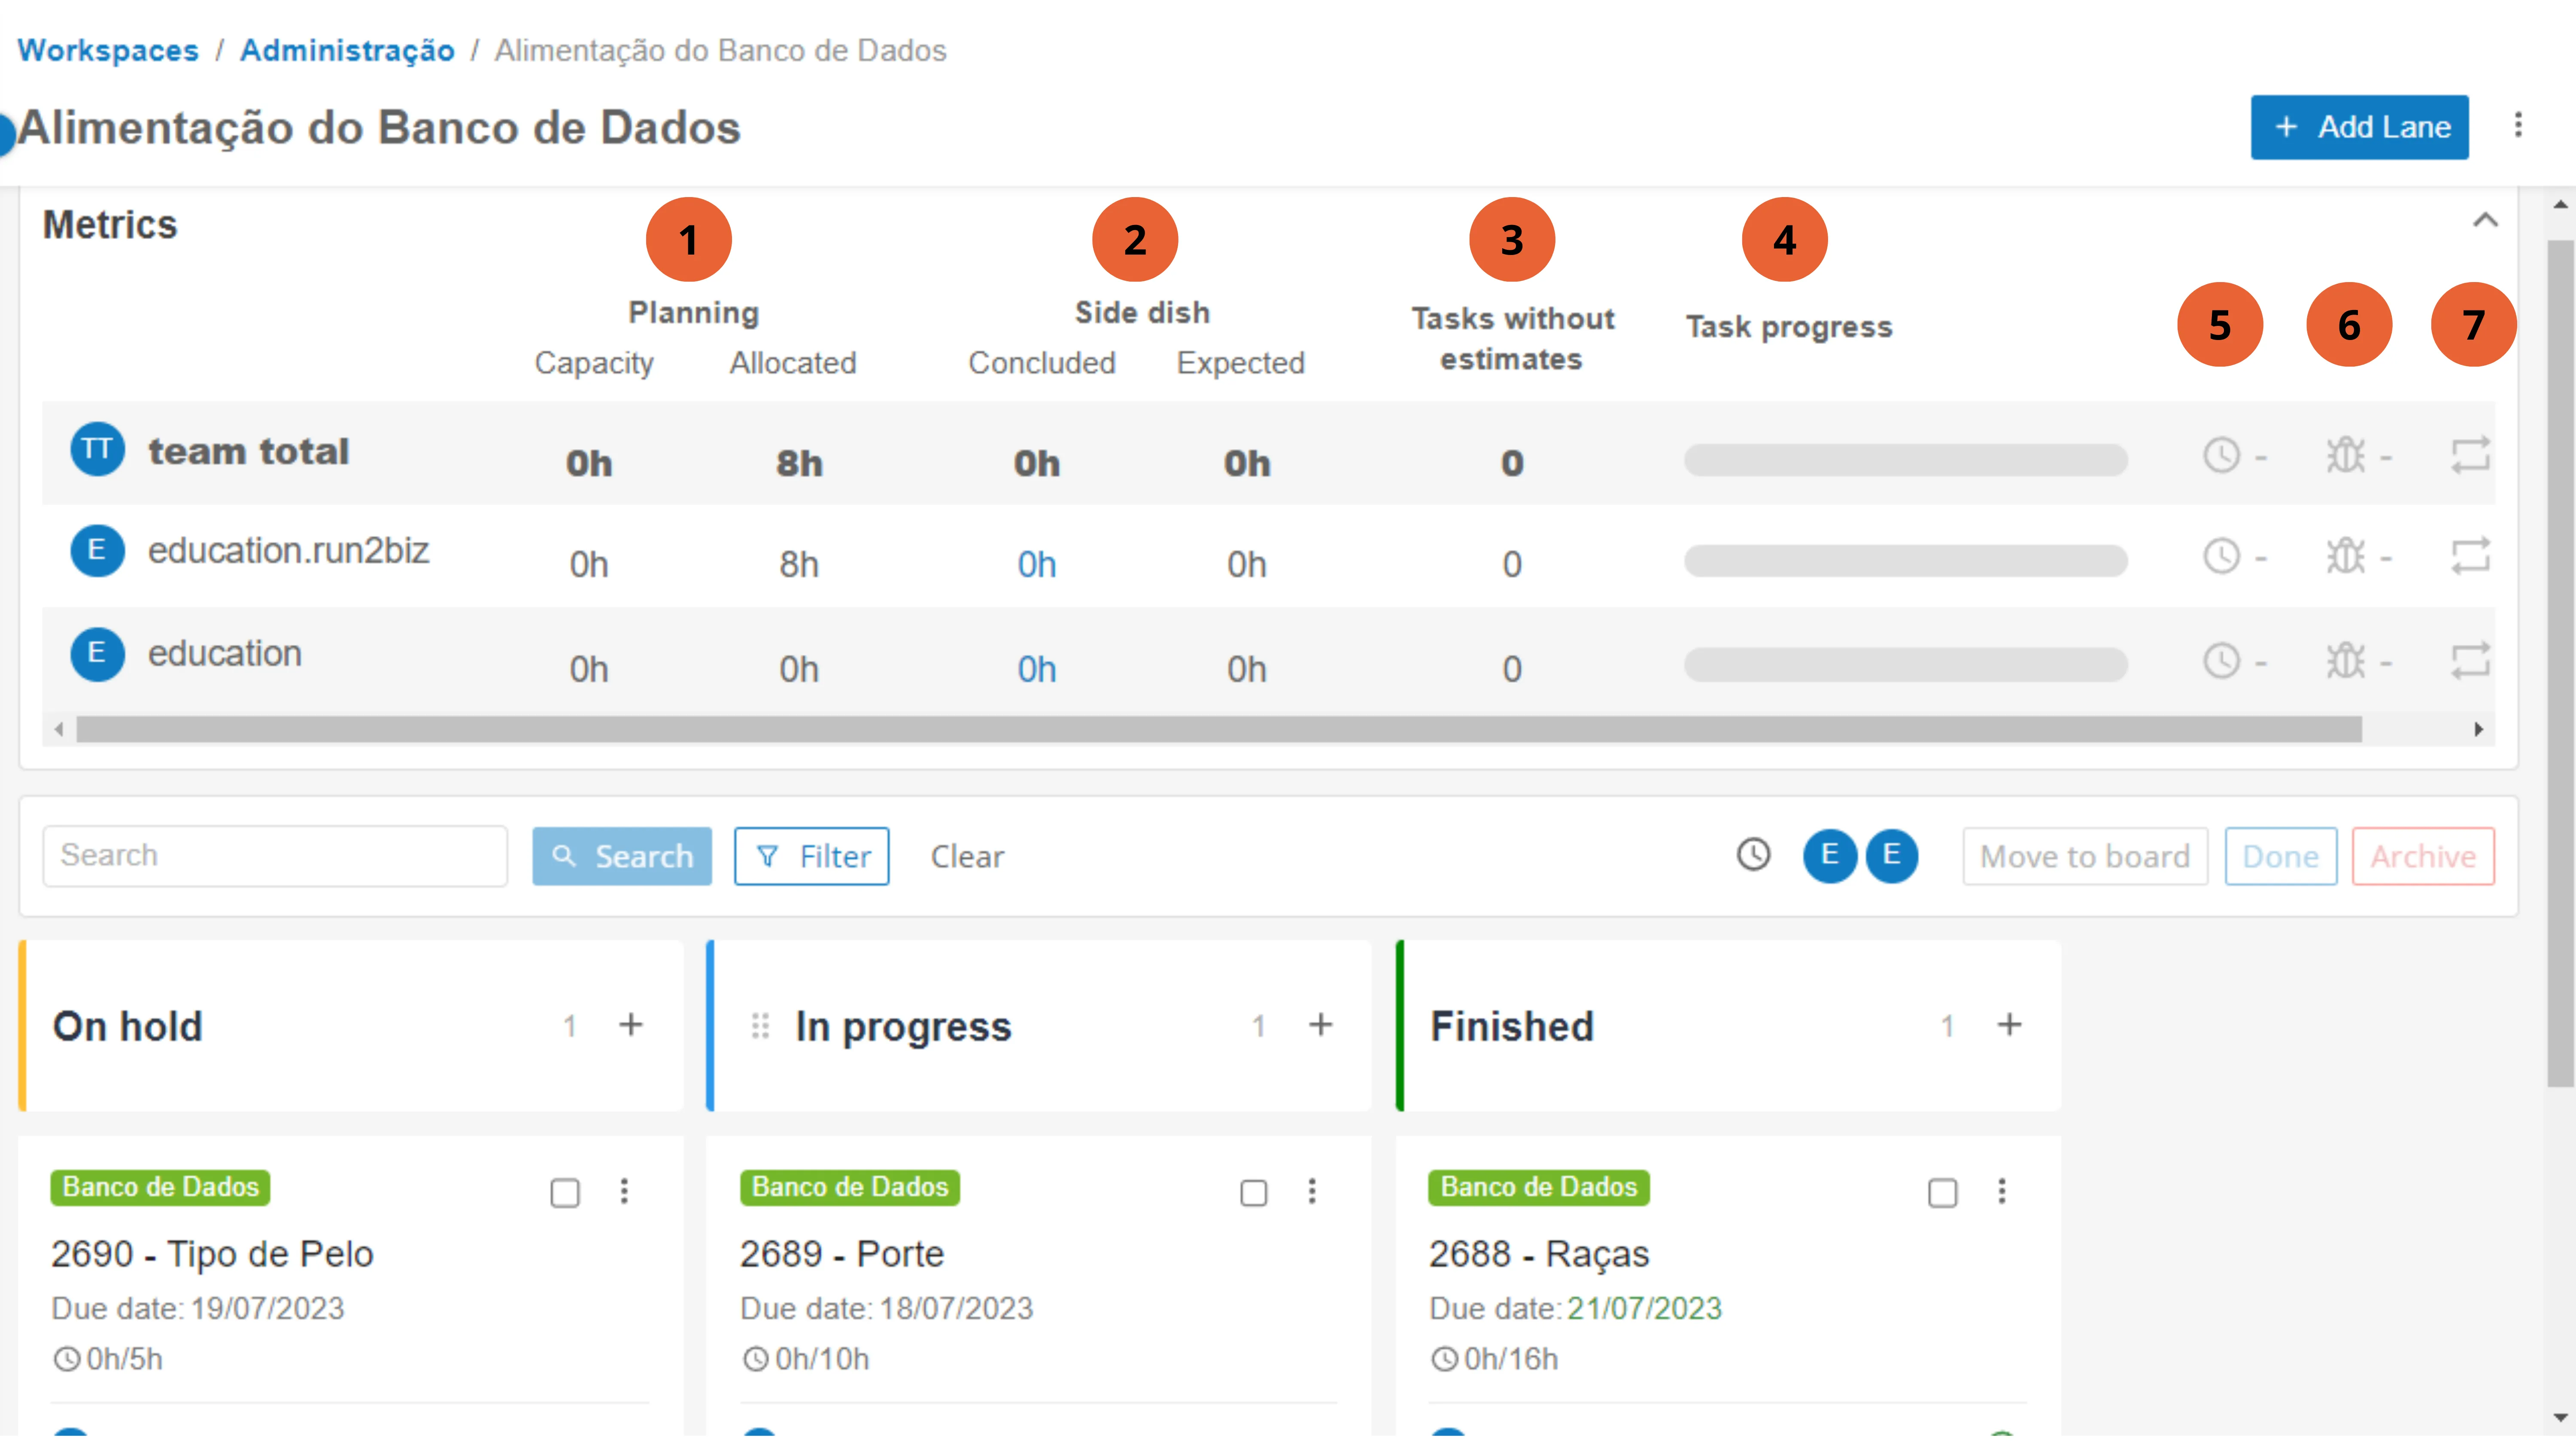
Task: Click the clock icon next to user avatars in toolbar
Action: (1753, 855)
